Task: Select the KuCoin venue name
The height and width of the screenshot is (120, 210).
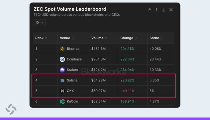Action: click(72, 101)
